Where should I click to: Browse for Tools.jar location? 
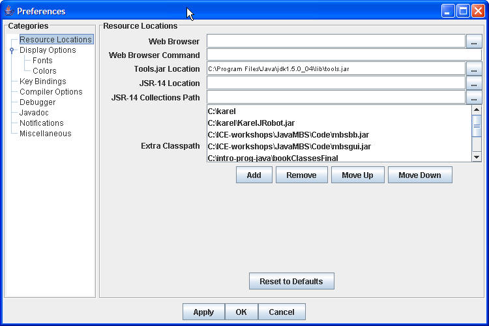click(x=474, y=69)
